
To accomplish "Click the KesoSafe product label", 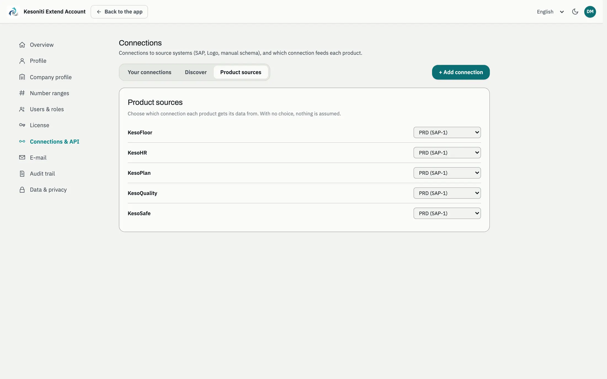I will (x=139, y=213).
